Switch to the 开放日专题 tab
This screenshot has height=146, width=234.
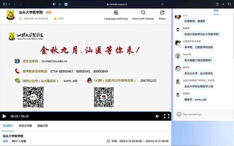tap(25, 126)
